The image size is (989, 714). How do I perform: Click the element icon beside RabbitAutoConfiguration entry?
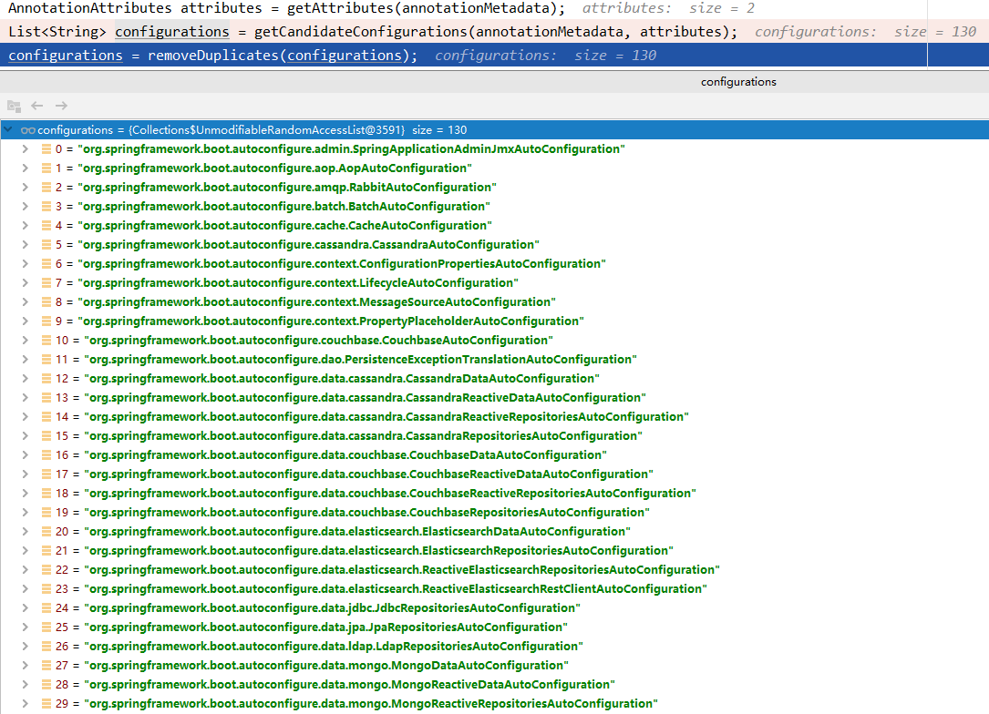[x=46, y=188]
